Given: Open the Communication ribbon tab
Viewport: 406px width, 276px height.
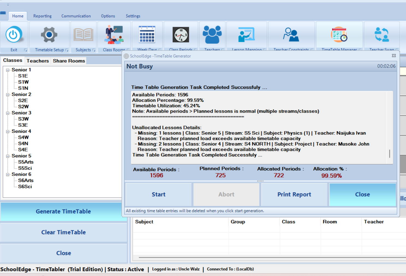Looking at the screenshot, I should [x=76, y=16].
